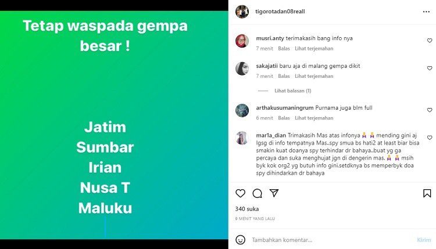The height and width of the screenshot is (249, 436).
Task: Like arthakusumaningrum's comment heart
Action: (430, 110)
